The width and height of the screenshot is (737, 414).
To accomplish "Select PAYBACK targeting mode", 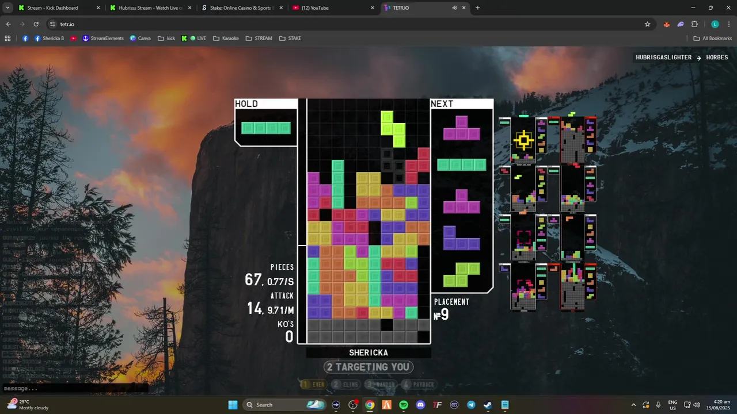I will coord(418,384).
